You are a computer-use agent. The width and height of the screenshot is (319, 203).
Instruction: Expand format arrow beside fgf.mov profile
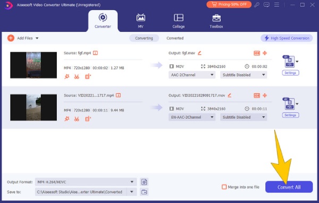[x=297, y=62]
